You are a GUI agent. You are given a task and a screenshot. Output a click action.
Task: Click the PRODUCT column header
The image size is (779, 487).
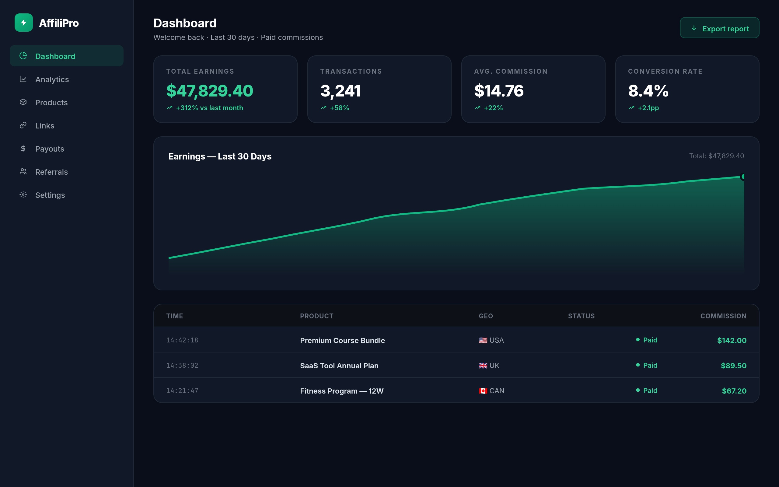coord(317,316)
